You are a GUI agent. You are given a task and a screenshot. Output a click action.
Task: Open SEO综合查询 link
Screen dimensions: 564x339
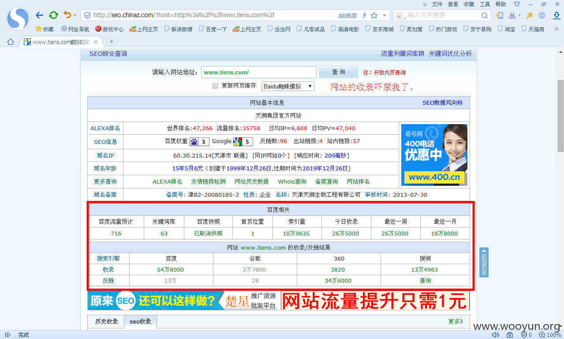(x=108, y=54)
